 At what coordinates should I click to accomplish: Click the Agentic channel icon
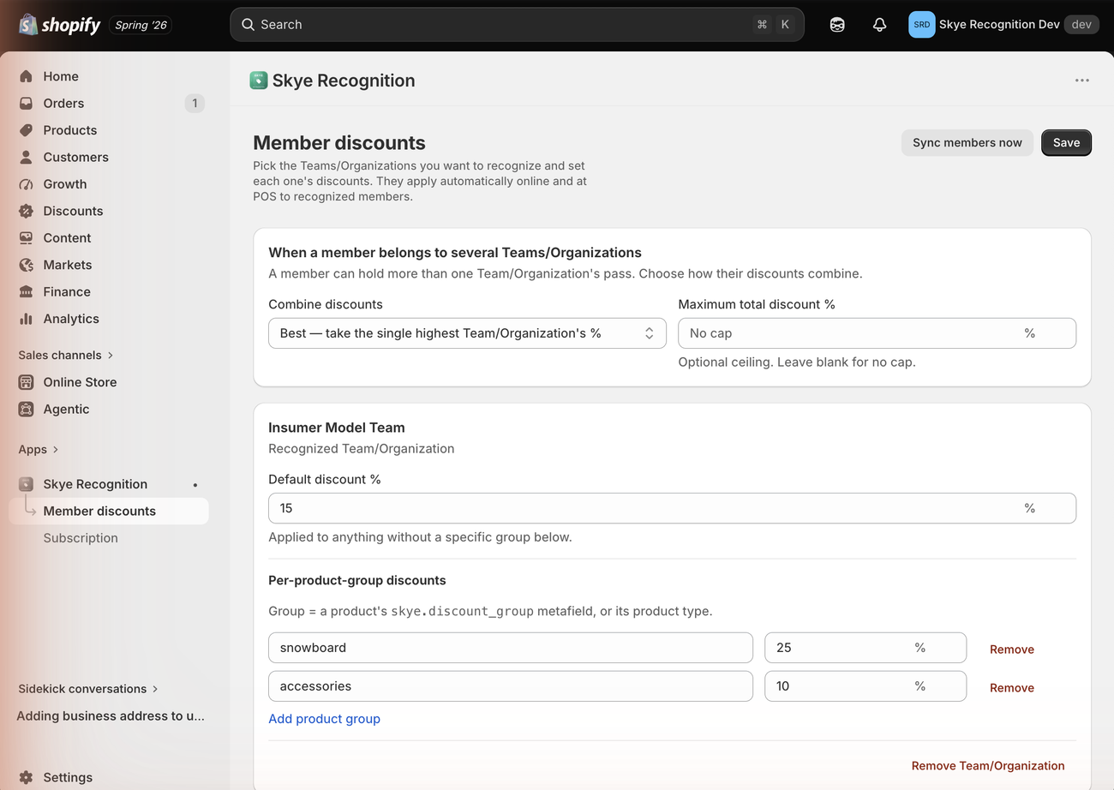(x=26, y=409)
